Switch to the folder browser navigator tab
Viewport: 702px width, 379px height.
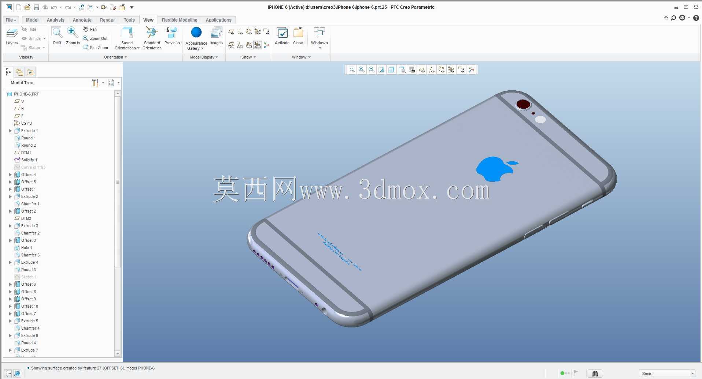(19, 72)
